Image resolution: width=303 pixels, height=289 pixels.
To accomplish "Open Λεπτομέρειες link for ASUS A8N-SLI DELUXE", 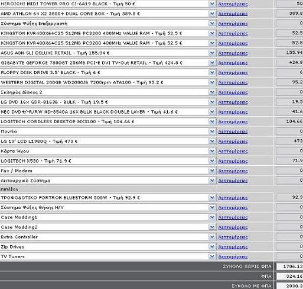I will tap(233, 53).
